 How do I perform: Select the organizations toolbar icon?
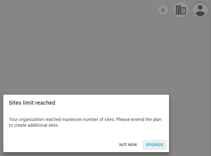coord(181,10)
